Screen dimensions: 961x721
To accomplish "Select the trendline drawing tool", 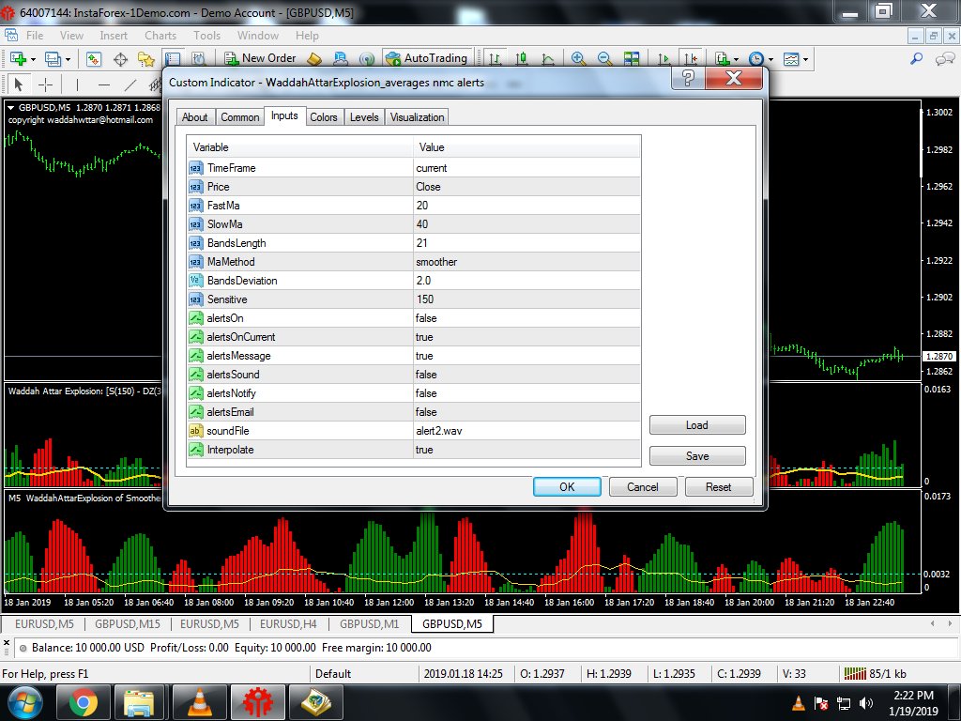I will (x=130, y=84).
